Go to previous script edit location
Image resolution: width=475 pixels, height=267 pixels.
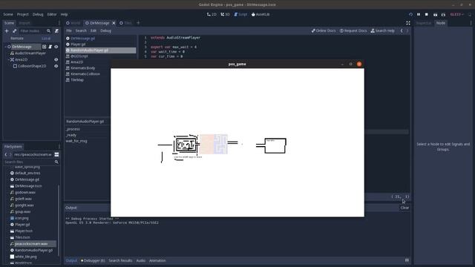coord(402,30)
